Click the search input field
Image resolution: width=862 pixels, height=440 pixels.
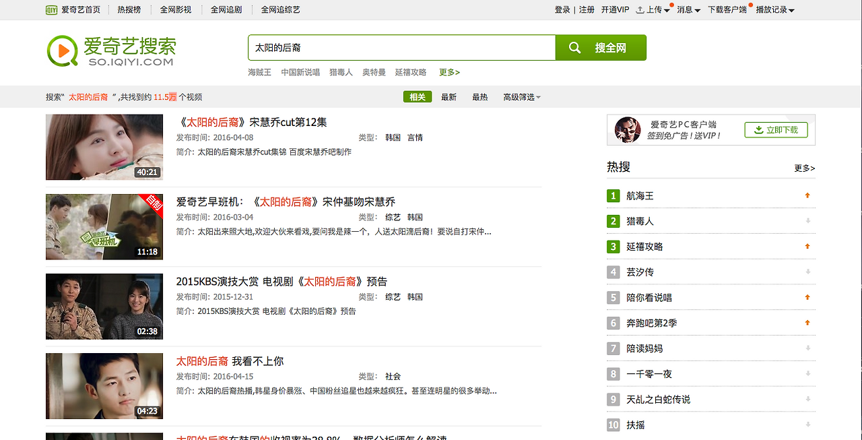(401, 48)
